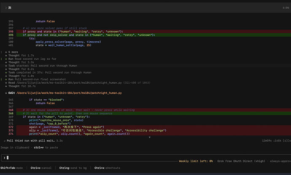Click 'Grok Free OAuth Direct (xhigh)' model label
291x175 pixels.
[x=241, y=161]
